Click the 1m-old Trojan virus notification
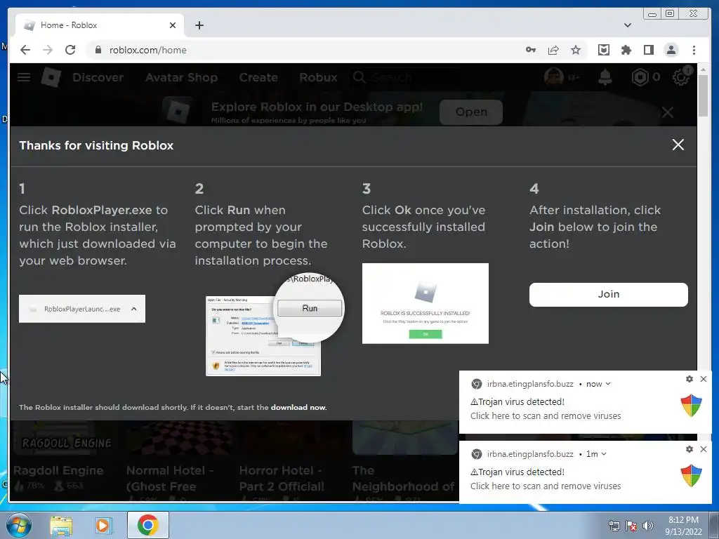This screenshot has width=719, height=539. 585,472
